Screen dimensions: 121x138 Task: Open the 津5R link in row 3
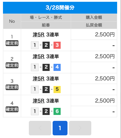coord(39,79)
